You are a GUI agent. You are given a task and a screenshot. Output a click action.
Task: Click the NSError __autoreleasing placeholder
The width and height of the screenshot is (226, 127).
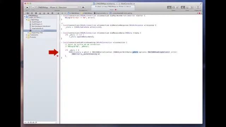(86, 54)
